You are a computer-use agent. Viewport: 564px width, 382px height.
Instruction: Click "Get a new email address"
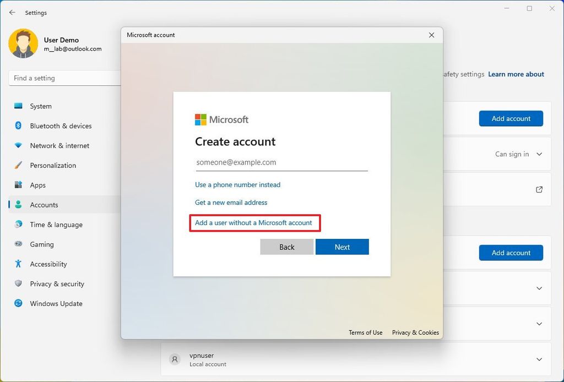(x=231, y=203)
